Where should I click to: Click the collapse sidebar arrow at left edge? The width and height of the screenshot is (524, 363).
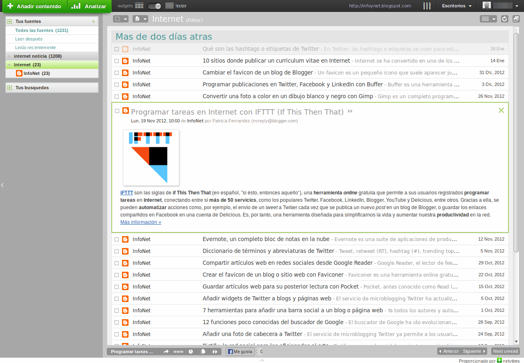click(x=2, y=185)
